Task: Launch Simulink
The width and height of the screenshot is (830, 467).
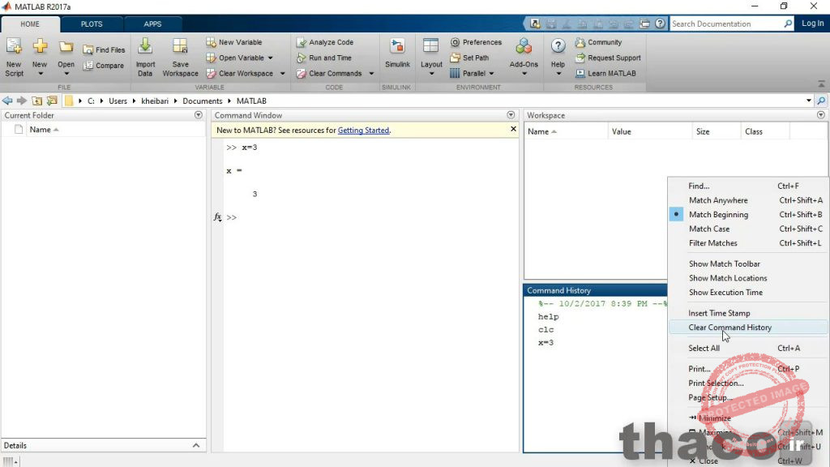Action: (397, 54)
